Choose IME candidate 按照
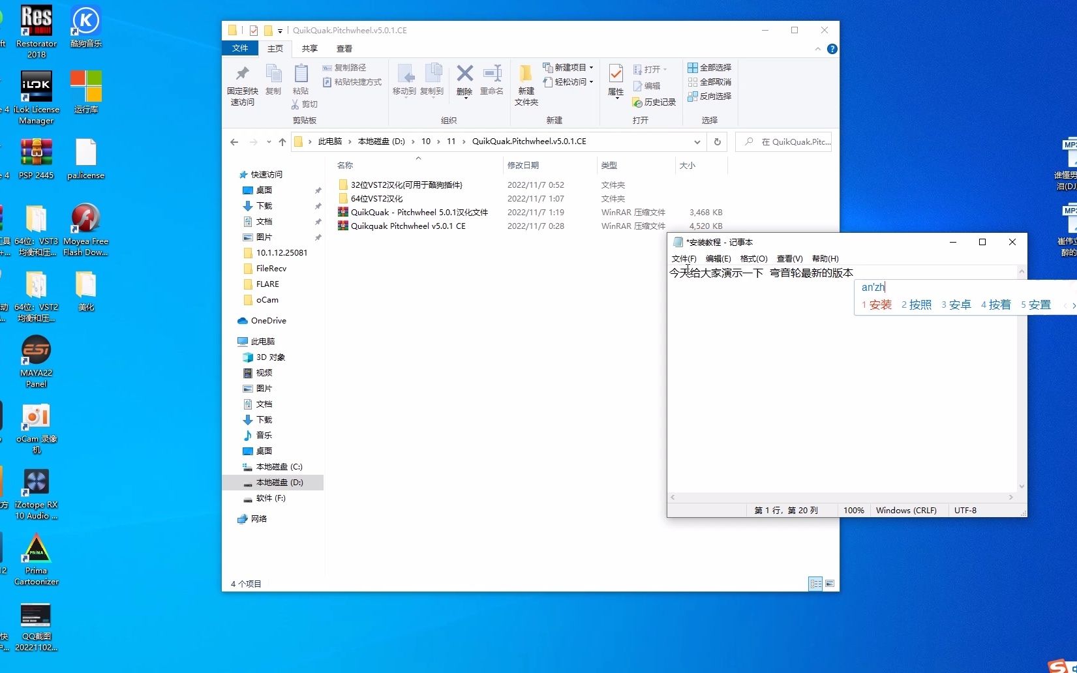The height and width of the screenshot is (673, 1077). (916, 305)
